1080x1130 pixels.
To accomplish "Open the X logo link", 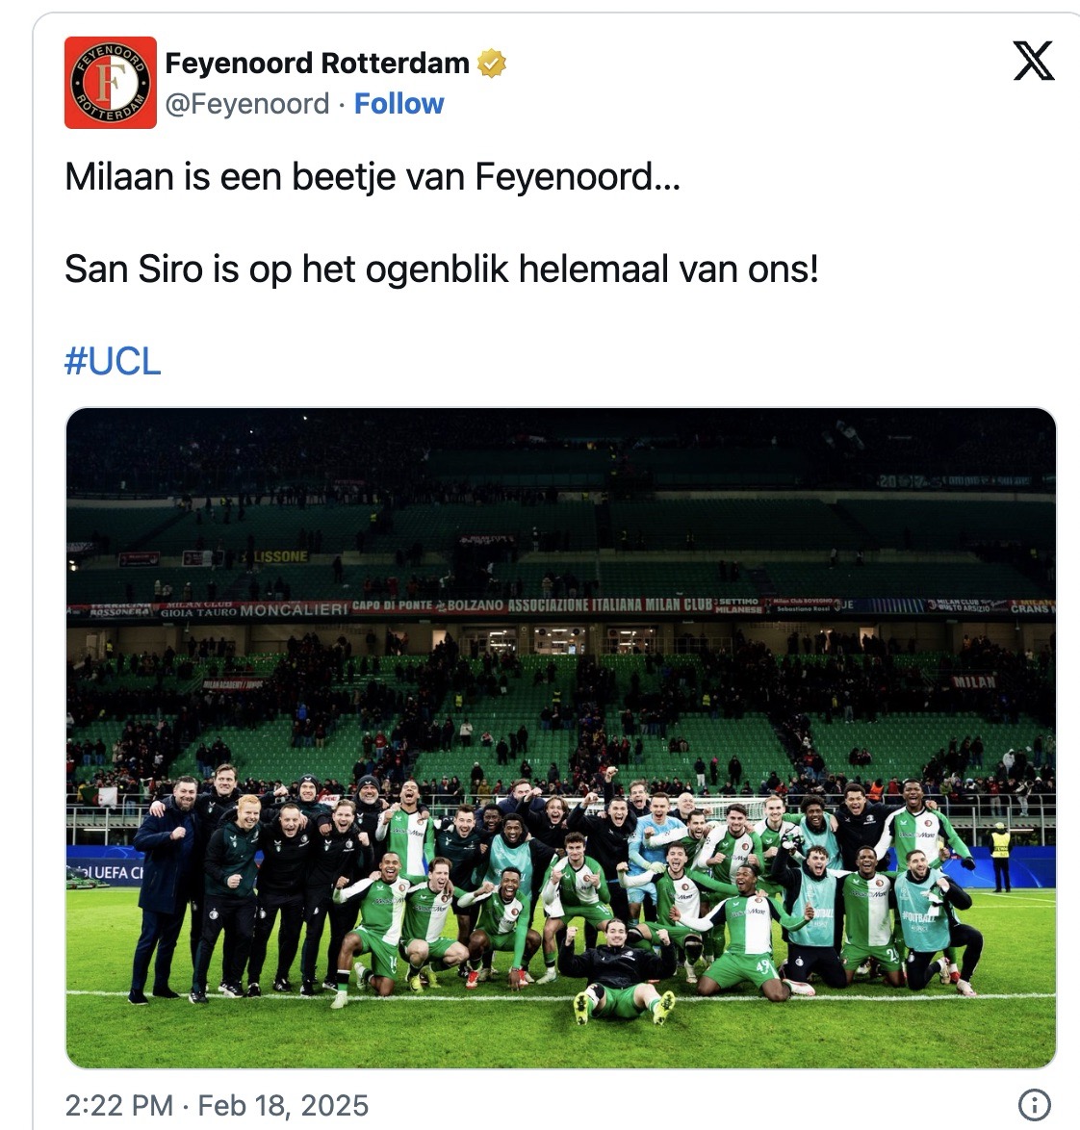I will (x=1034, y=62).
